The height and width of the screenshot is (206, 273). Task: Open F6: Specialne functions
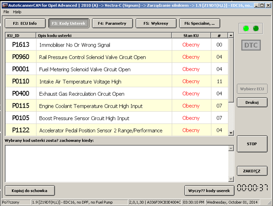click(x=199, y=23)
